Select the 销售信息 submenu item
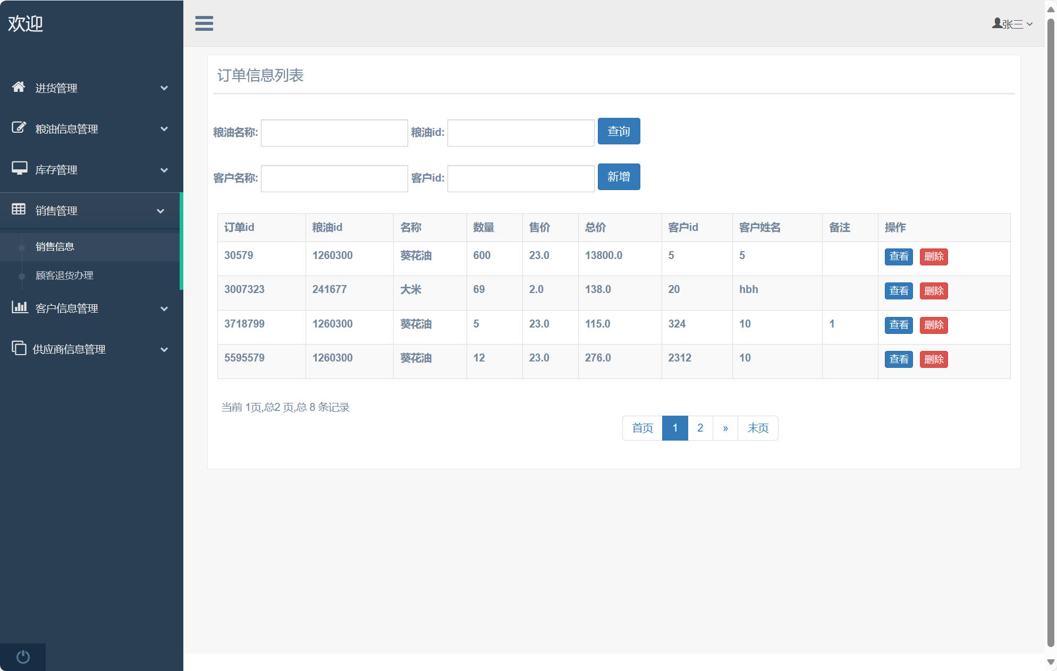This screenshot has width=1057, height=671. click(55, 247)
